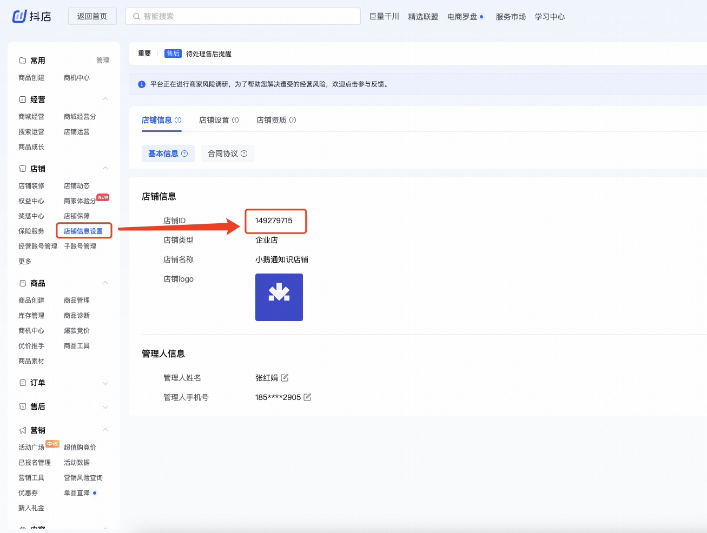Viewport: 707px width, 533px height.
Task: Open 电商罗盘 in top navigation
Action: point(462,17)
